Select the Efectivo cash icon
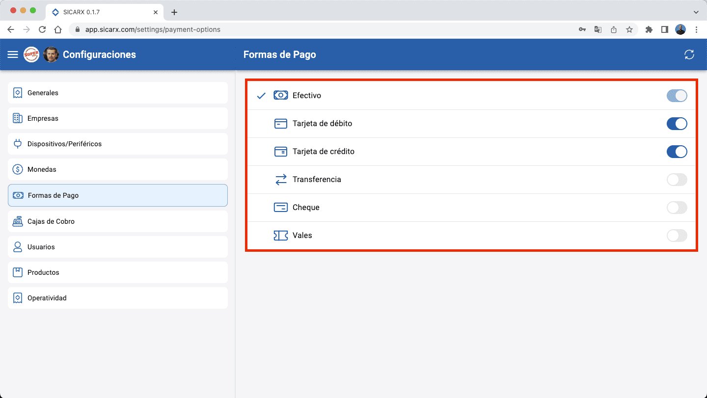This screenshot has width=707, height=398. pyautogui.click(x=280, y=95)
